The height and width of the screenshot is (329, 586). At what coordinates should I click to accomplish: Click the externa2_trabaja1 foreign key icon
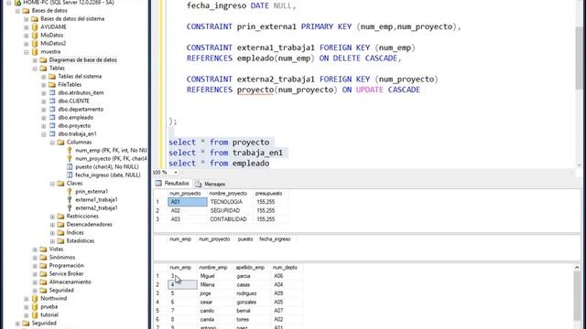click(70, 207)
